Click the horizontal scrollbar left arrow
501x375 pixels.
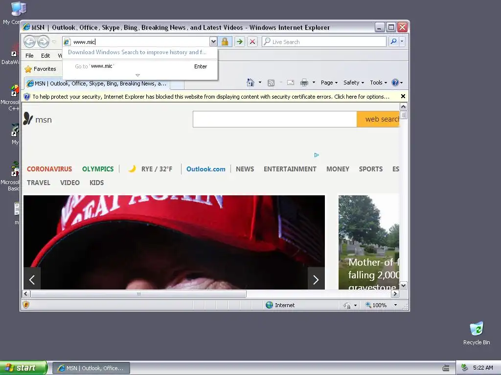point(26,293)
